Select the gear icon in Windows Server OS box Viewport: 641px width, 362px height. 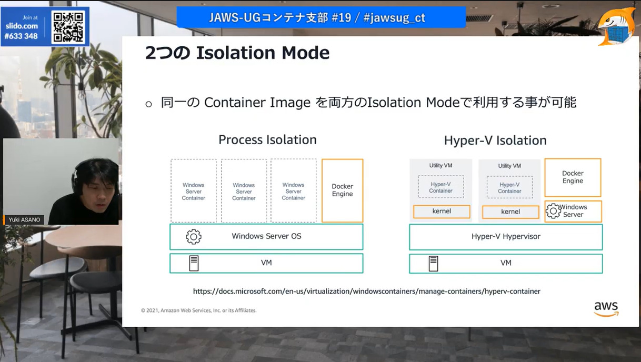tap(193, 237)
